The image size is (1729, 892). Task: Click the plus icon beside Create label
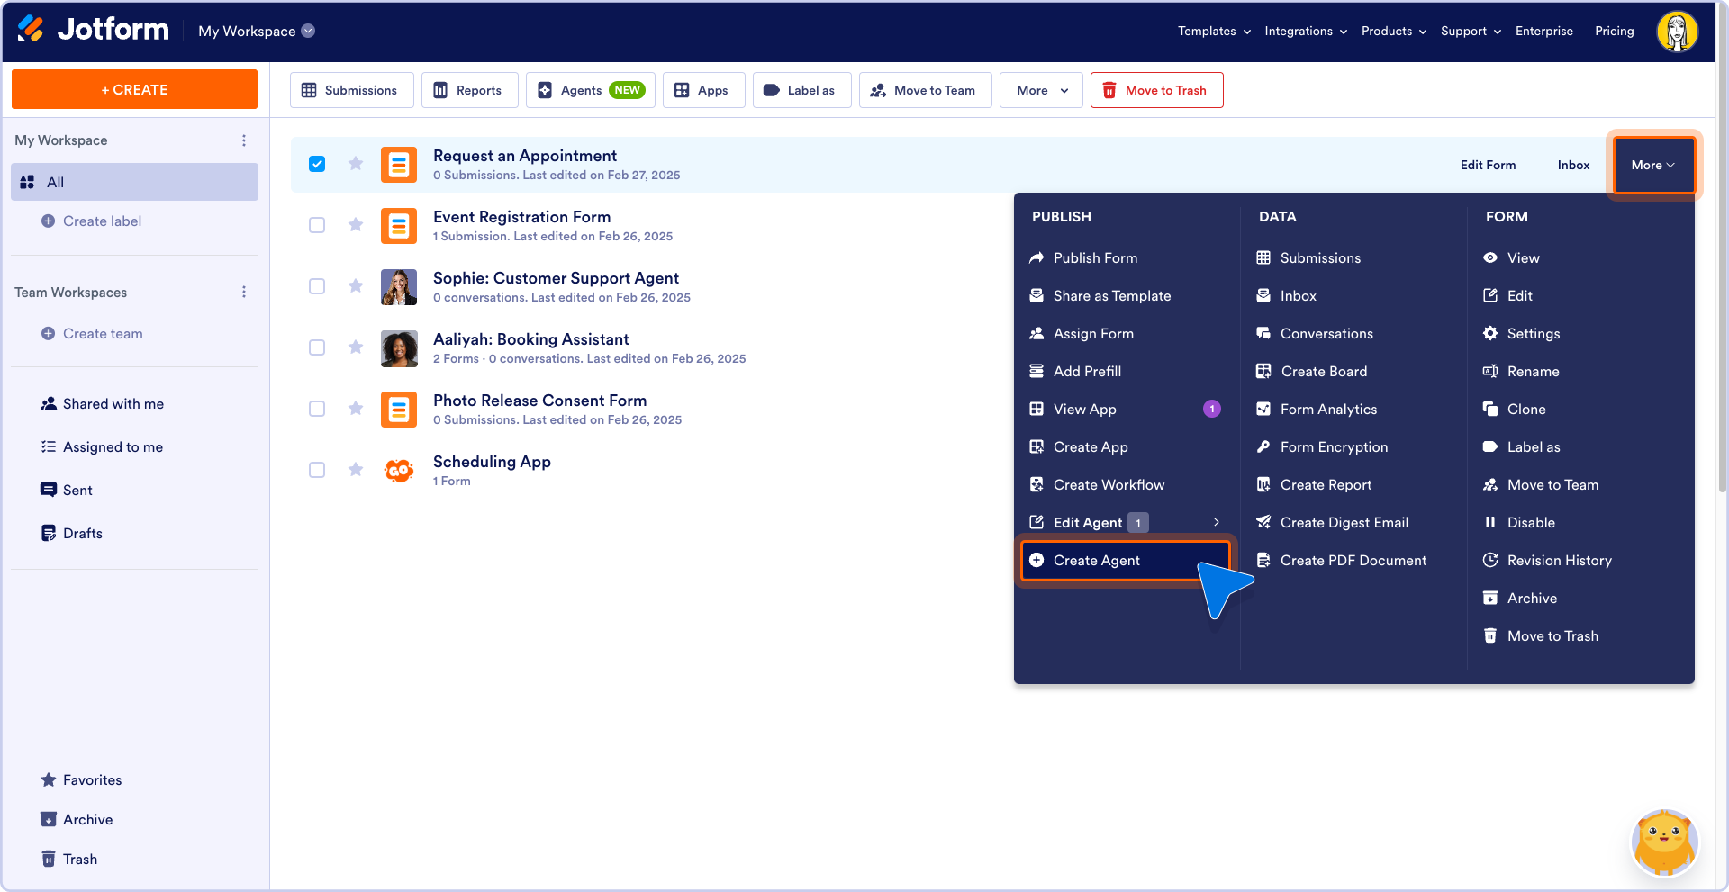pos(49,221)
